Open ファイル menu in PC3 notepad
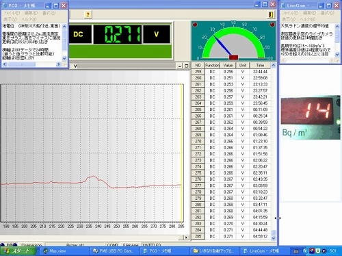 [11, 13]
